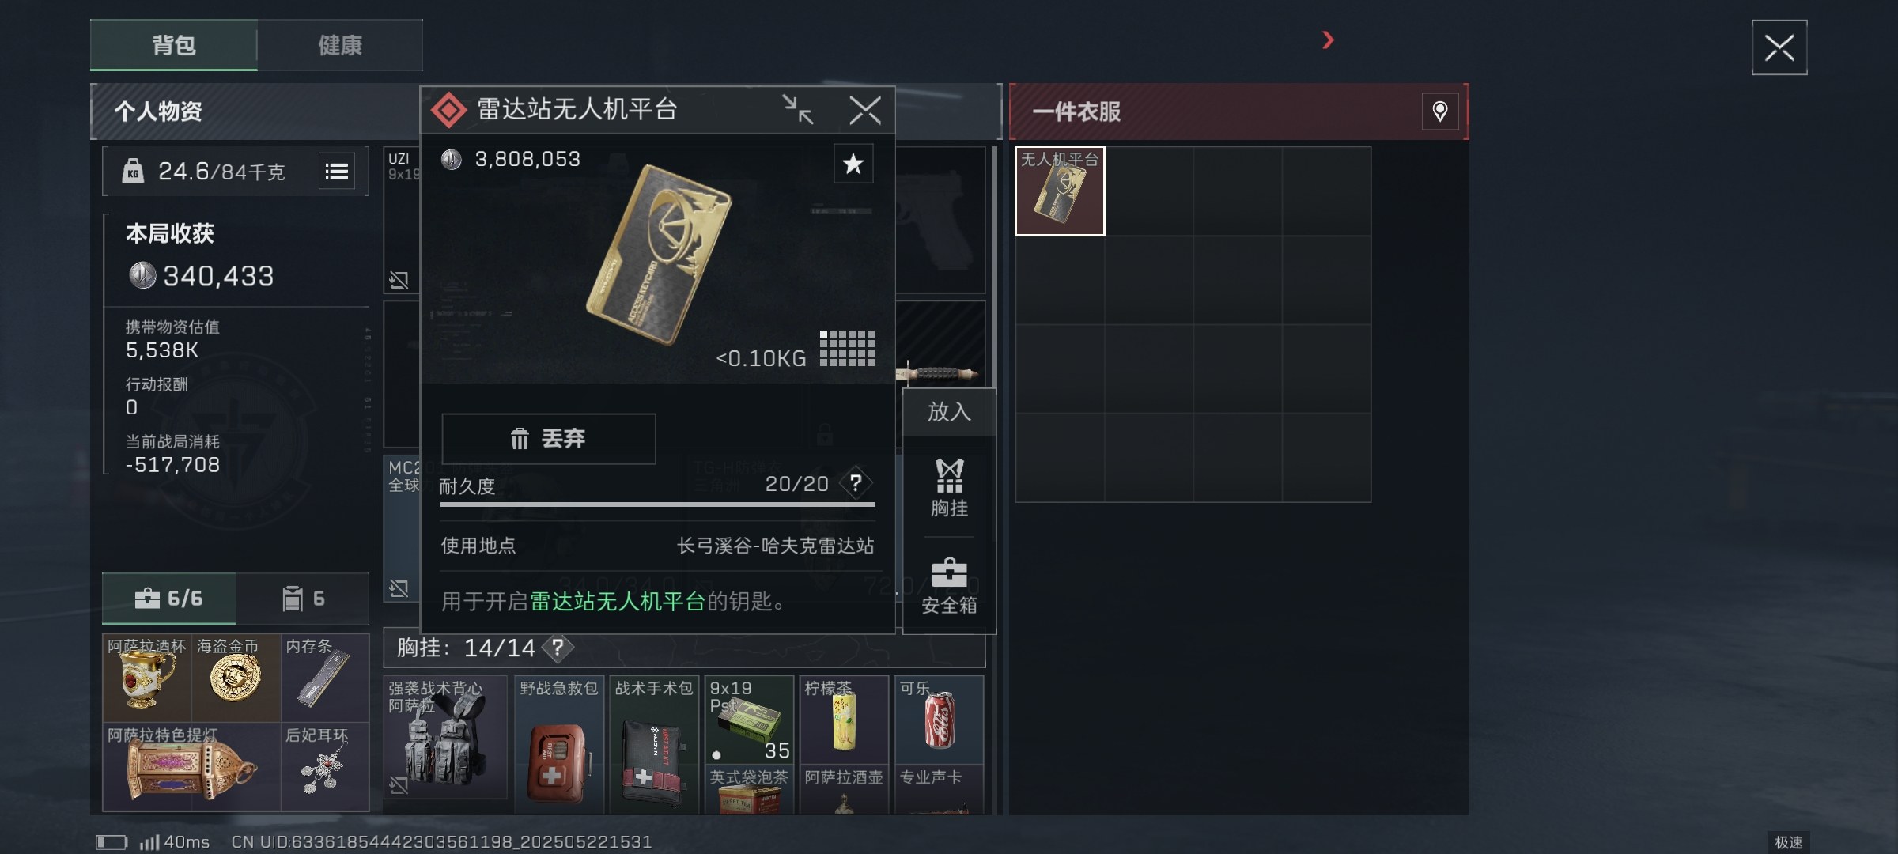
Task: Select the 无人机平台 keycard thumbnail
Action: tap(1060, 191)
